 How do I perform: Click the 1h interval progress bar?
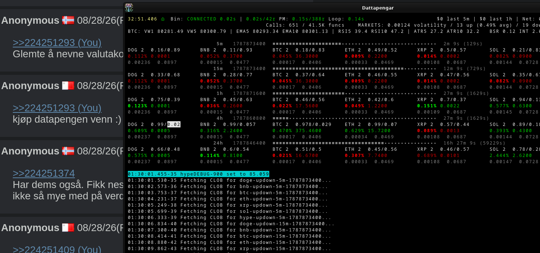point(354,93)
